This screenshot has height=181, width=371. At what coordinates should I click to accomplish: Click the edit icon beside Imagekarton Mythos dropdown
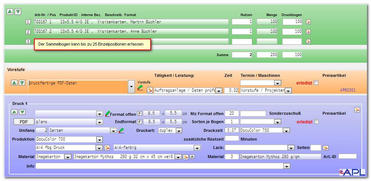tap(186, 157)
